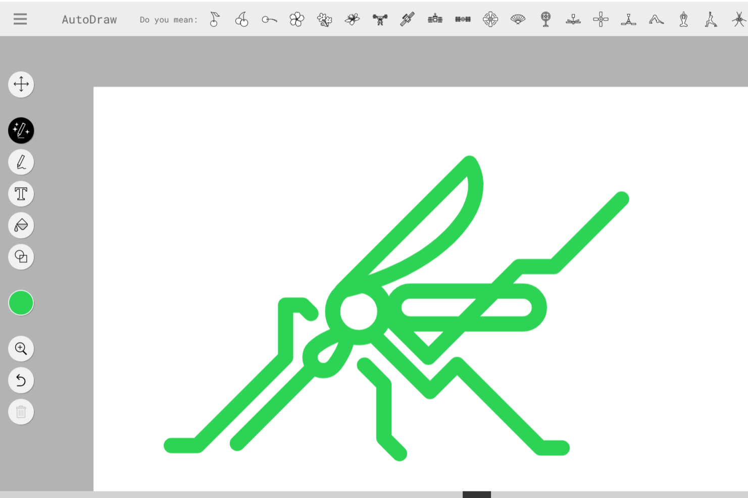This screenshot has height=498, width=748.
Task: Open the hamburger menu
Action: 20,19
